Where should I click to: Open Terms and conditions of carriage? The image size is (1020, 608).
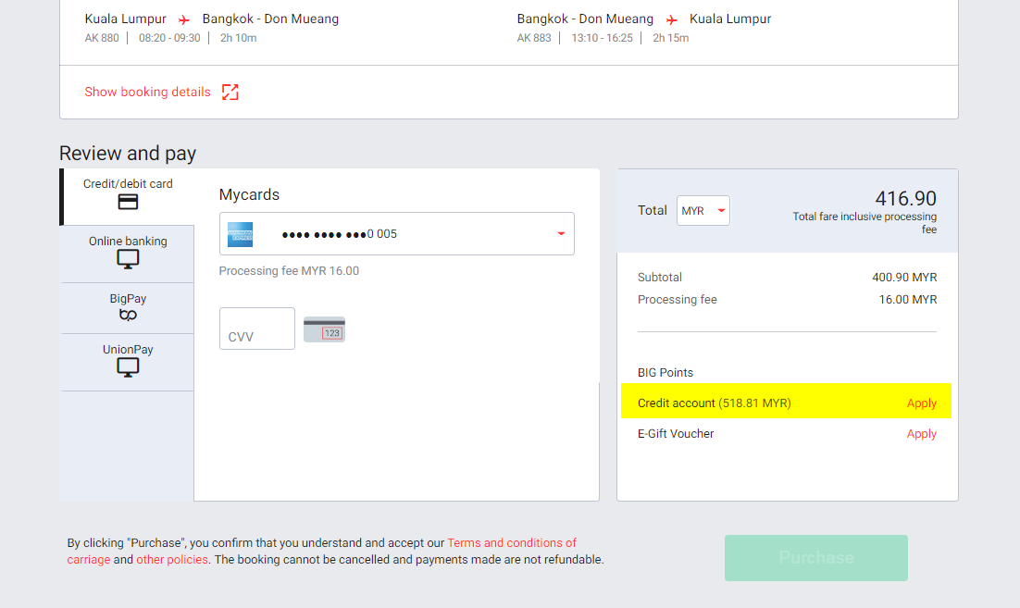512,543
